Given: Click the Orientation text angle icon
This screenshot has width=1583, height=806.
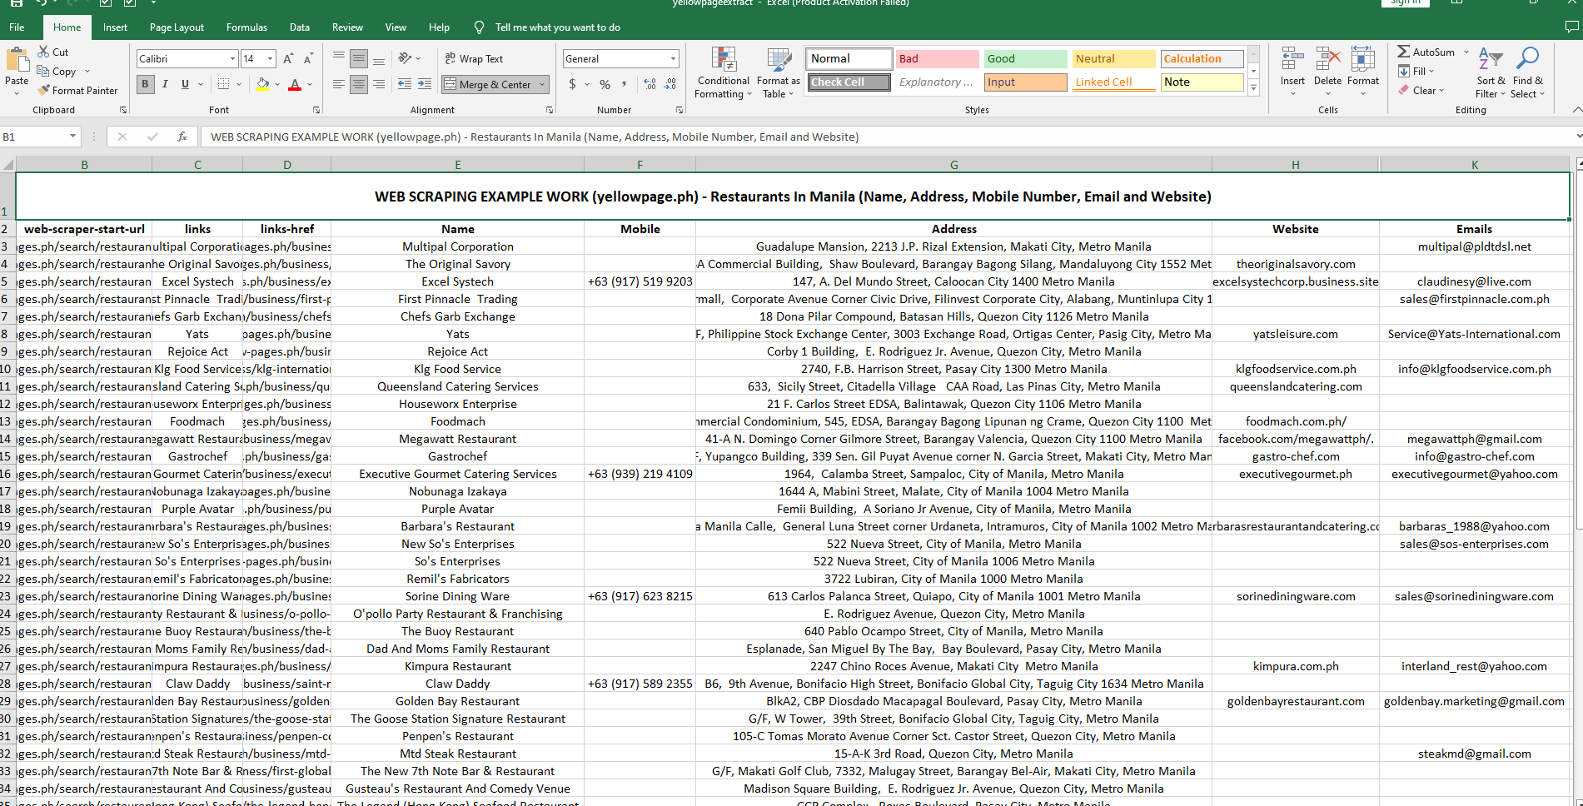Looking at the screenshot, I should [405, 58].
